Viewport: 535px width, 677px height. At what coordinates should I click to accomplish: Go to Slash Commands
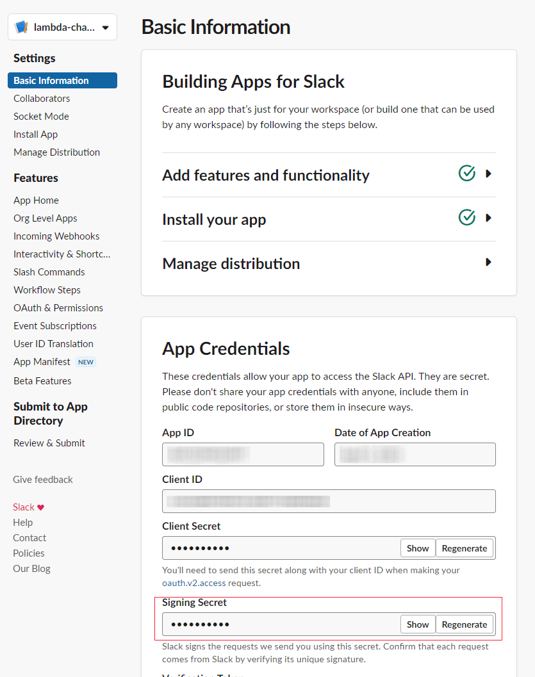pos(49,272)
